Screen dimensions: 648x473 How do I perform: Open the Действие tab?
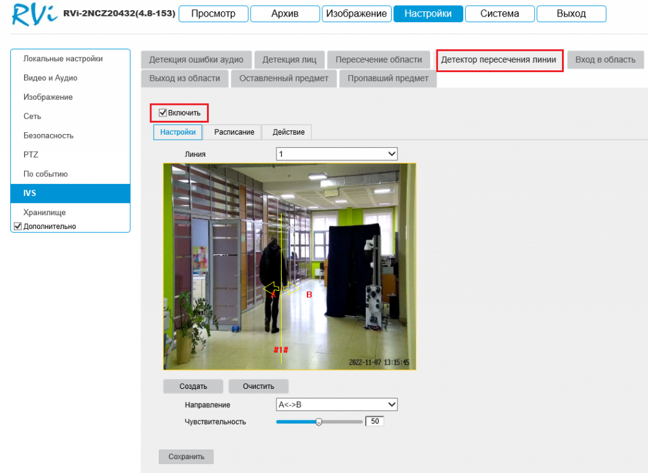289,132
